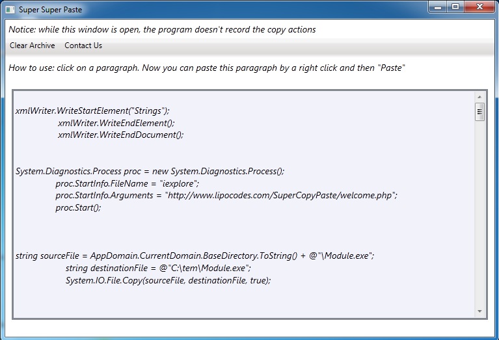
Task: Click the System.IO.File.Copy line
Action: pos(169,281)
